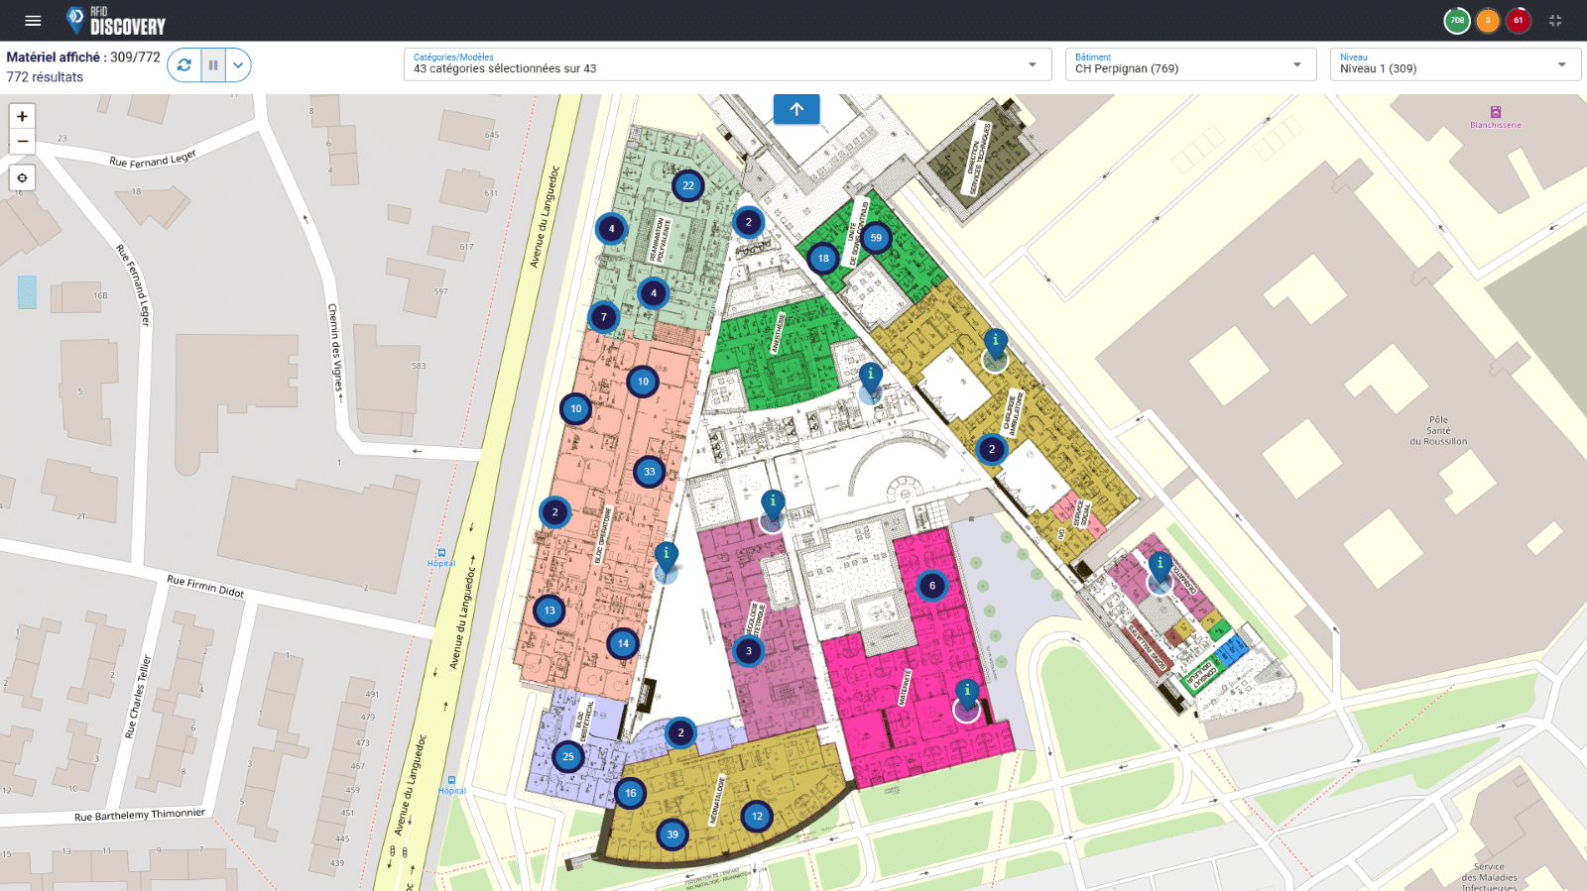Viewport: 1587px width, 891px height.
Task: Click the green 708 status badge
Action: click(x=1456, y=21)
